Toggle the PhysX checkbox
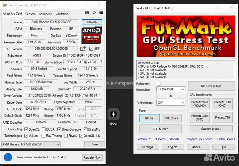The image size is (239, 166). [66, 136]
